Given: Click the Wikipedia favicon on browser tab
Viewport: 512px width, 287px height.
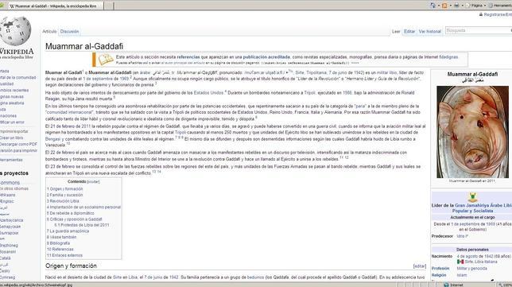Looking at the screenshot, I should (12, 6).
